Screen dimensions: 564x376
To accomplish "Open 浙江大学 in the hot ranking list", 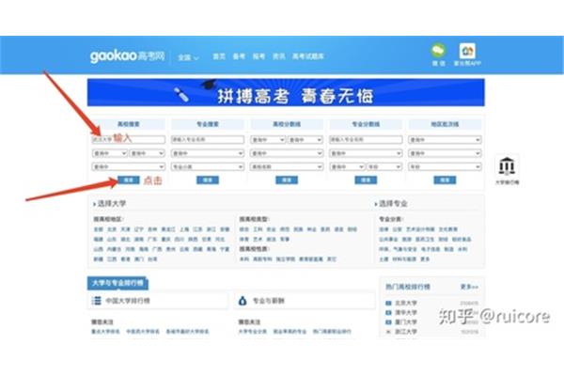I will (x=406, y=332).
